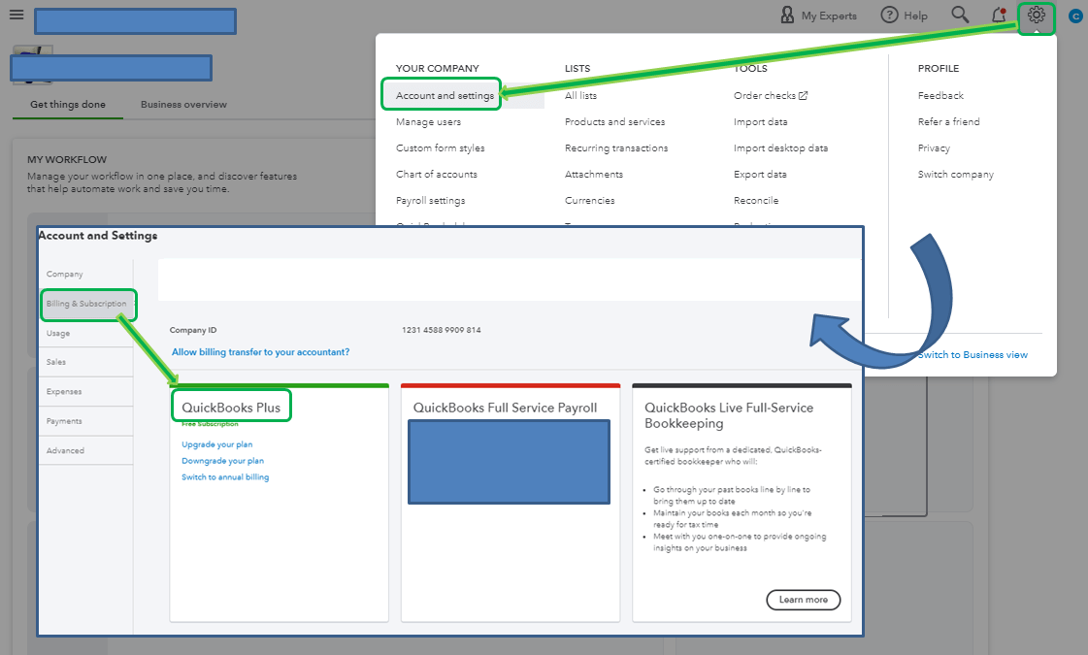Image resolution: width=1088 pixels, height=655 pixels.
Task: Open the settings gear icon
Action: pos(1035,16)
